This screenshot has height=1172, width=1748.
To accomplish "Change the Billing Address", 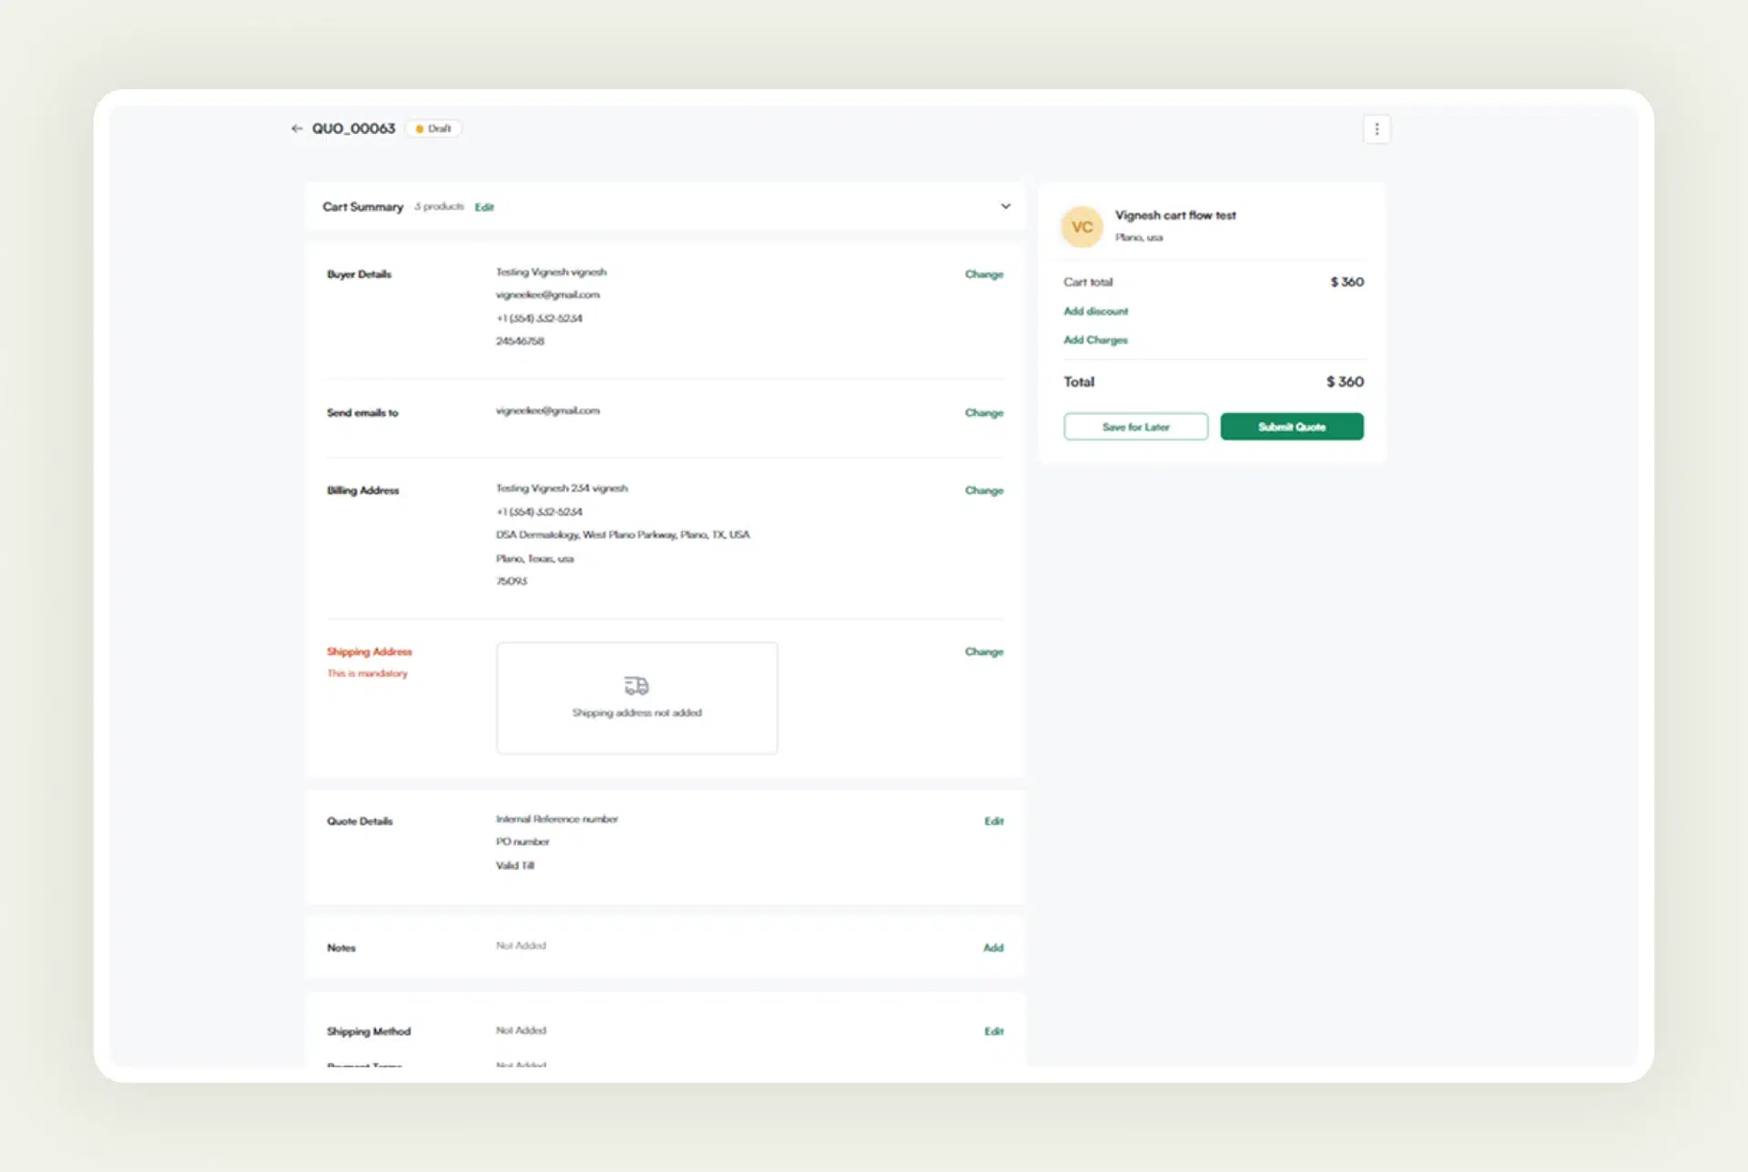I will (983, 490).
